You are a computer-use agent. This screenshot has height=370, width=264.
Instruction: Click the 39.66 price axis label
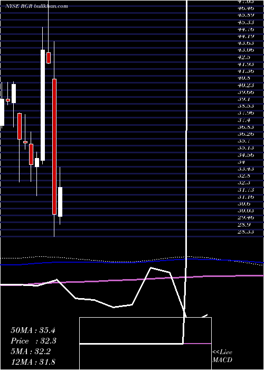[247, 92]
